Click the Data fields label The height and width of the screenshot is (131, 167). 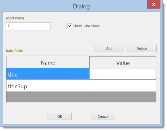pyautogui.click(x=14, y=51)
